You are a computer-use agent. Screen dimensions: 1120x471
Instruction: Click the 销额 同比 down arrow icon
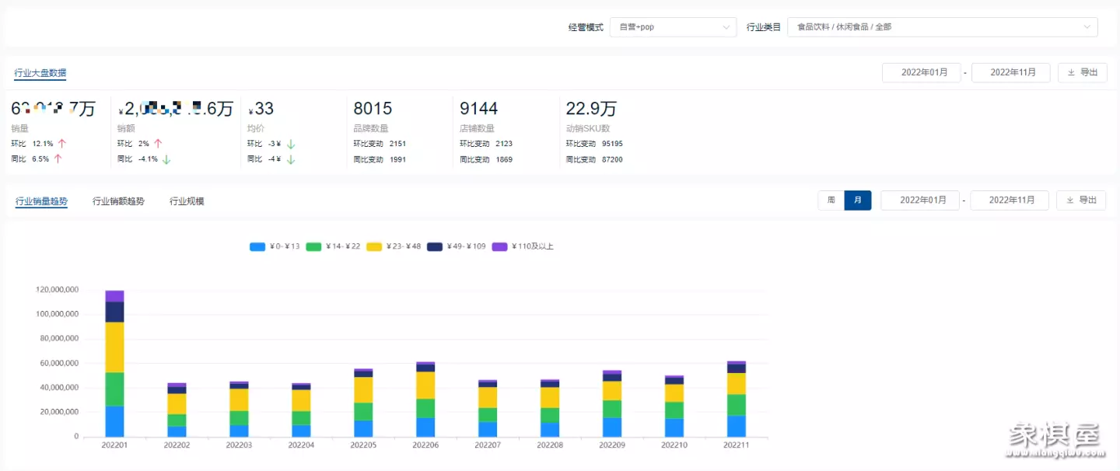point(166,159)
